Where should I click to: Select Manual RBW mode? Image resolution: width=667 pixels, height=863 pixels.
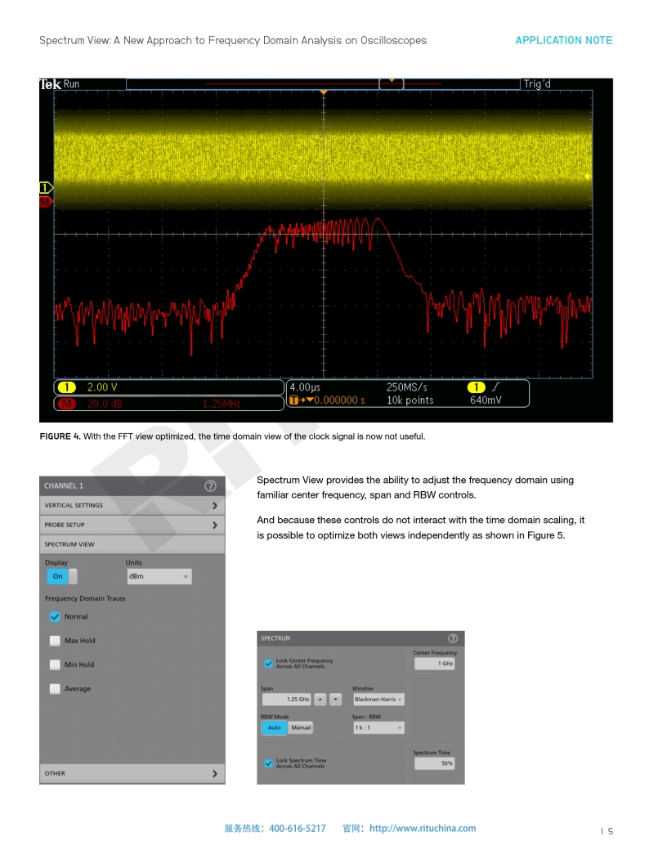[x=301, y=727]
